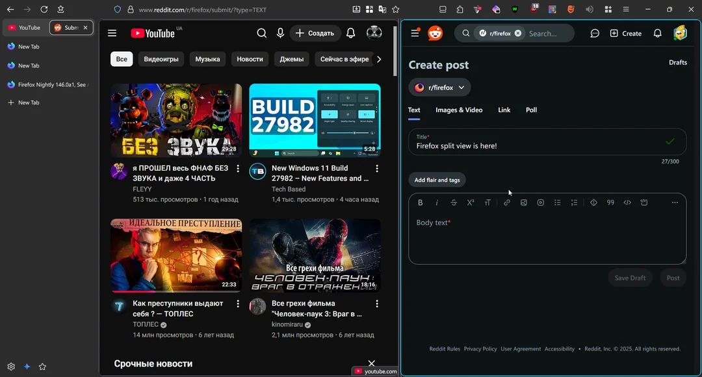
Task: Open the r/firefox community selector dropdown
Action: (440, 87)
